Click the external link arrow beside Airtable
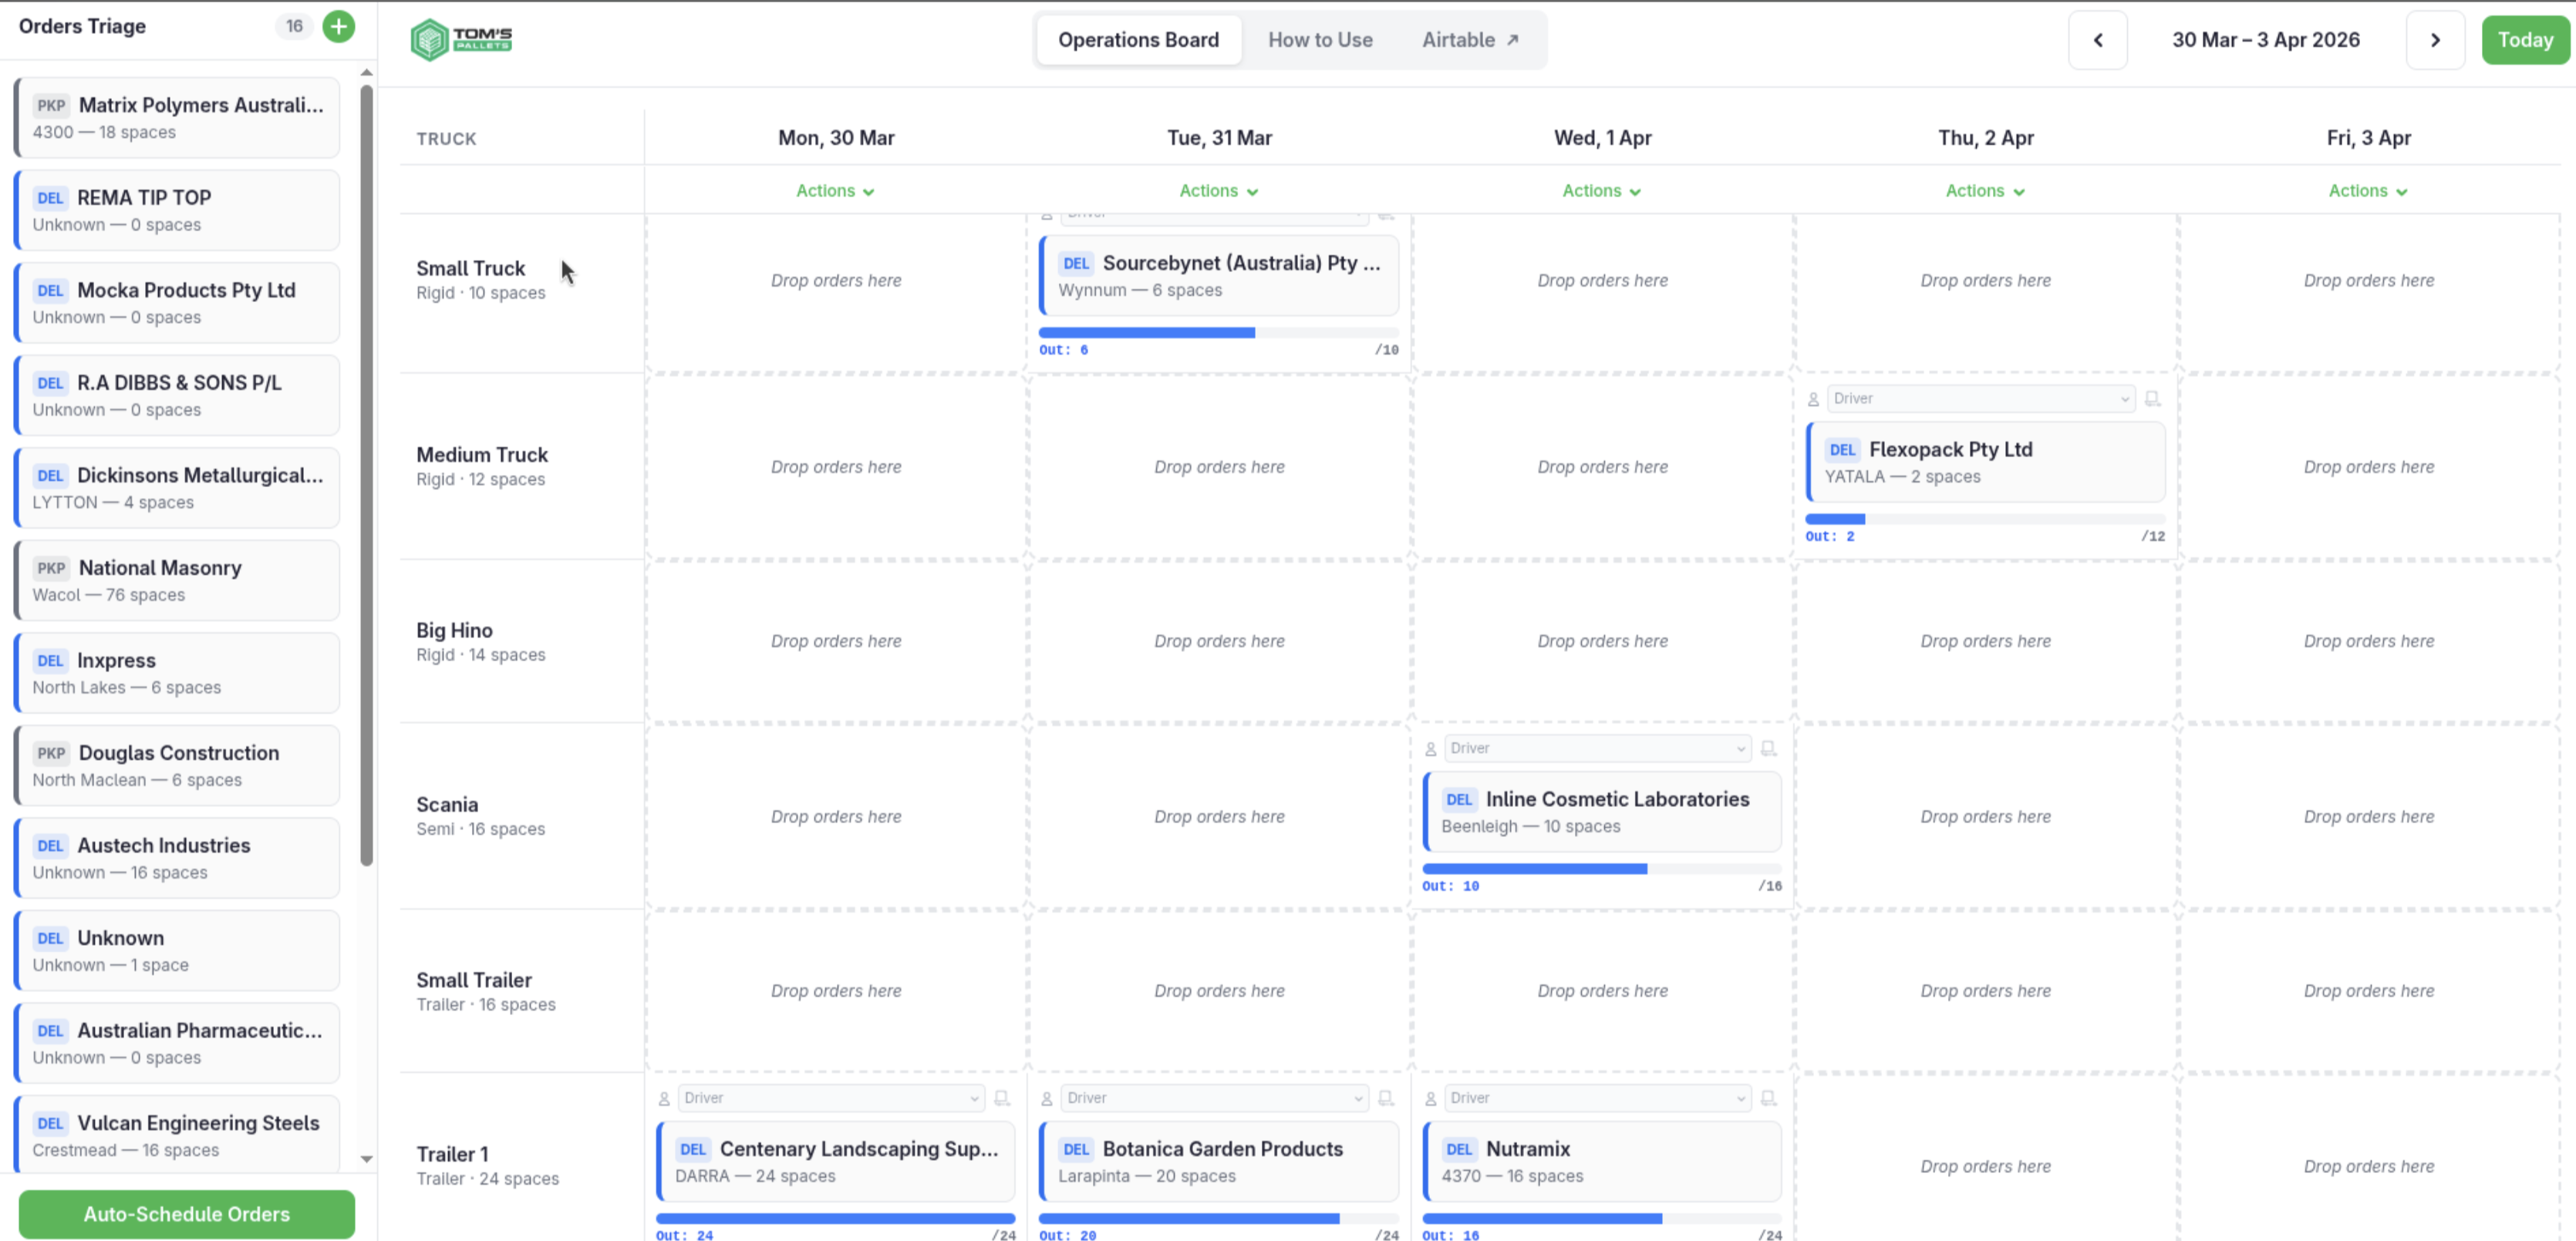Screen dimensions: 2576x1241 [1512, 40]
